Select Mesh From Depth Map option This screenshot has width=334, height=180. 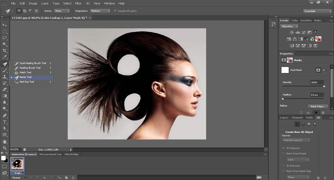point(283,171)
